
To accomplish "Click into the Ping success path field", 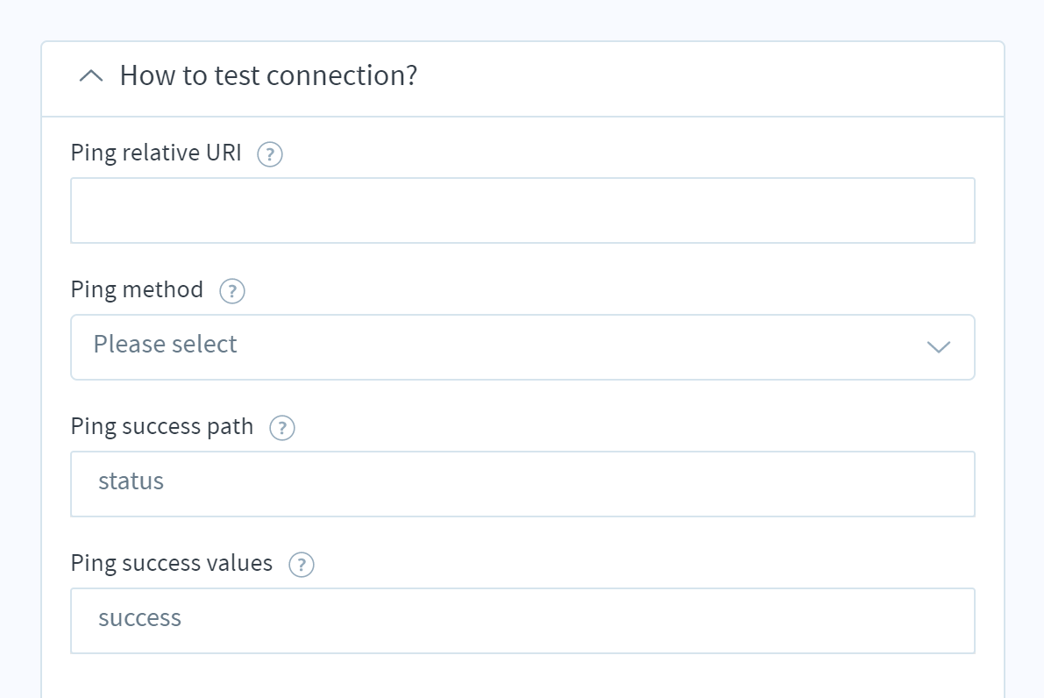I will pos(522,484).
